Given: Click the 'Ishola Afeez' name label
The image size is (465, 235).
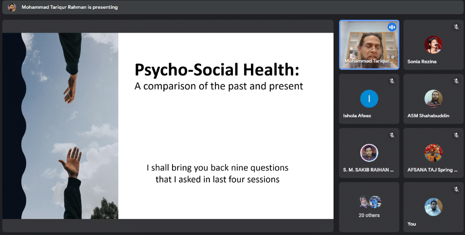Looking at the screenshot, I should pos(357,115).
